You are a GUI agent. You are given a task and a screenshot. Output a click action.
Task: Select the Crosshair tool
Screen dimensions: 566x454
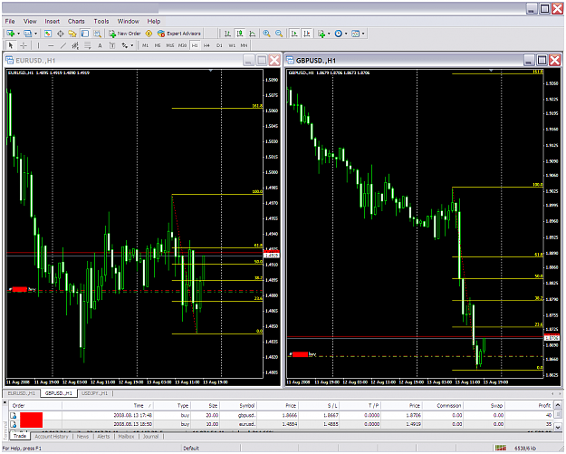coord(24,45)
